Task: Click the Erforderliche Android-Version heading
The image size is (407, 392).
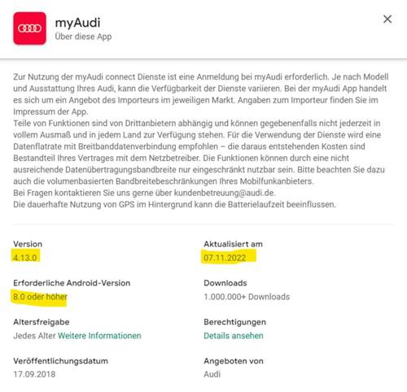Action: [x=72, y=283]
